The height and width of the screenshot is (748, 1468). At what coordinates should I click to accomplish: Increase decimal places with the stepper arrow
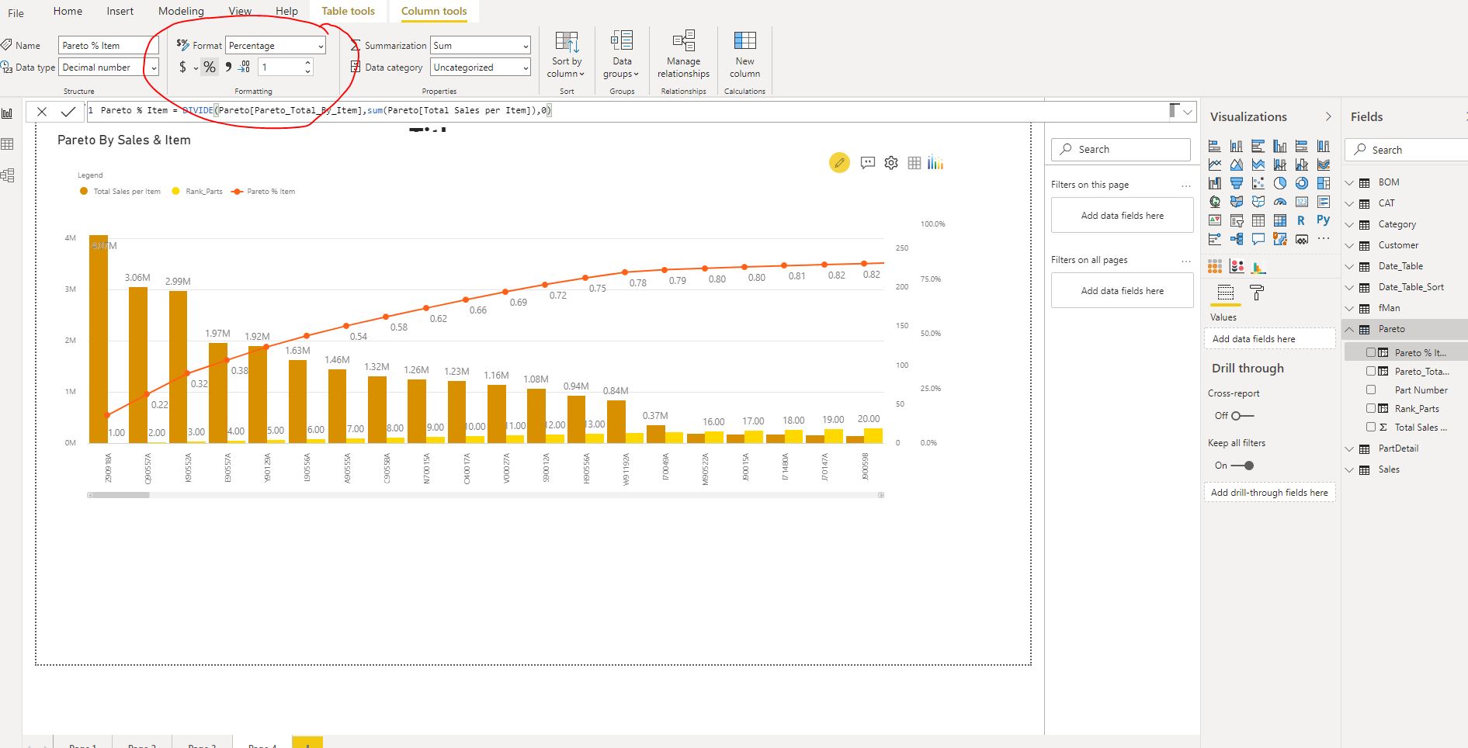(x=308, y=63)
